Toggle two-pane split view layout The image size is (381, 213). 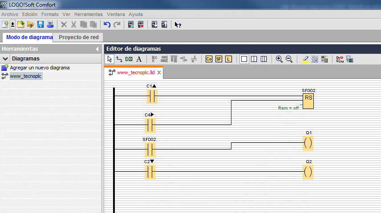[x=254, y=59]
